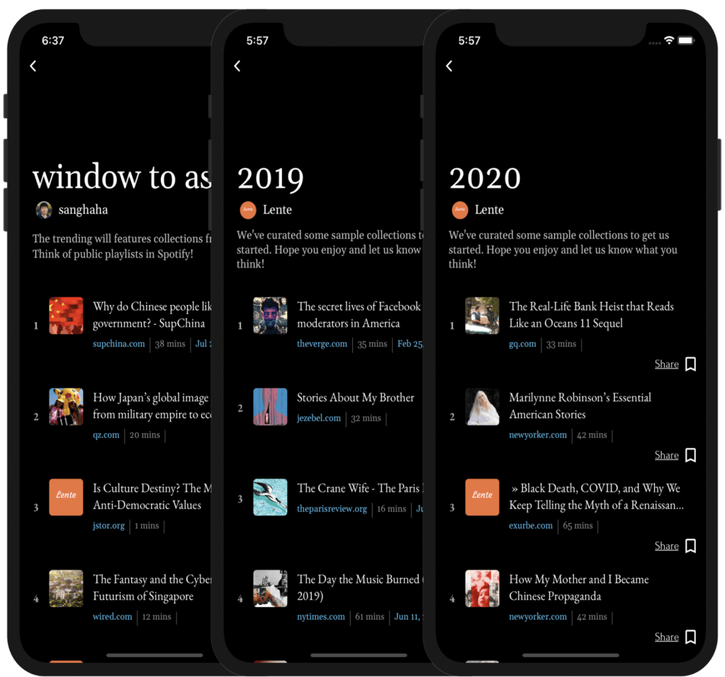Image resolution: width=725 pixels, height=677 pixels.
Task: Open wired.com source link
Action: point(112,617)
